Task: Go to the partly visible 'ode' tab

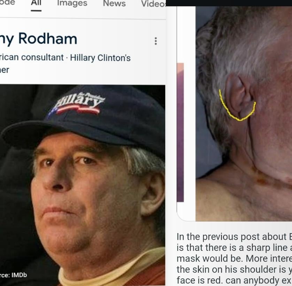Action: pos(7,2)
